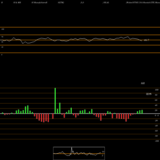Click the '14' label in mini chart
Viewport: 160px width, 160px height.
click(103, 152)
